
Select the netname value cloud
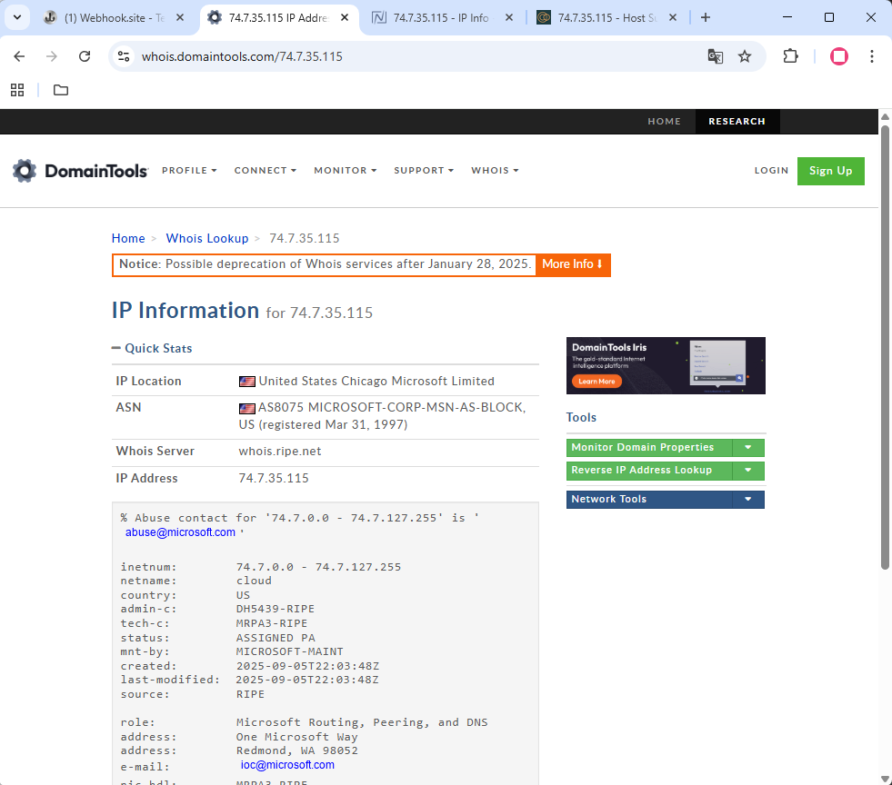click(x=254, y=581)
